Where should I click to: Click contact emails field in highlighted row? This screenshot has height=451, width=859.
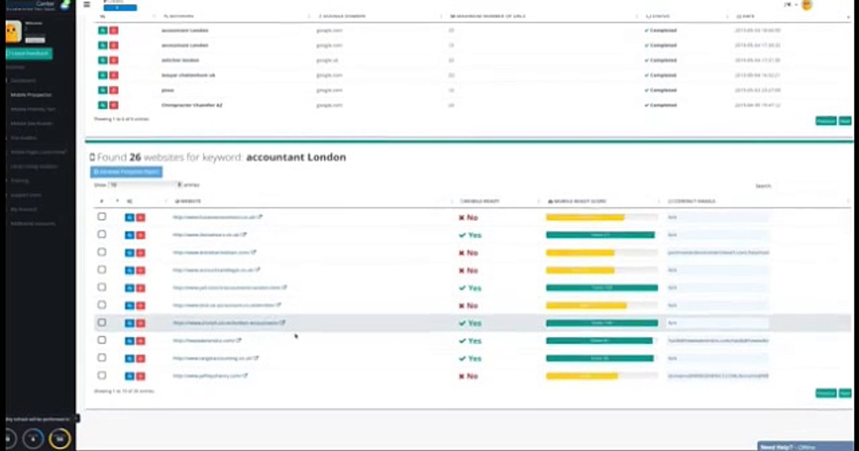[x=717, y=323]
